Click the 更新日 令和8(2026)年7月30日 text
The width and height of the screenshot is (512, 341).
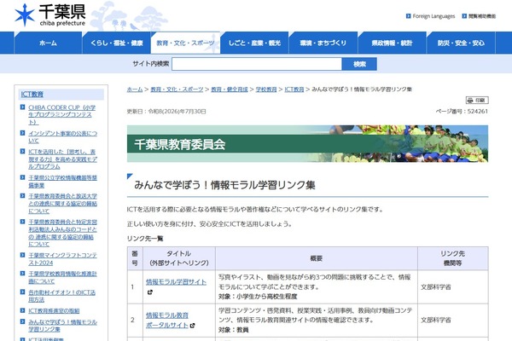[x=166, y=112]
